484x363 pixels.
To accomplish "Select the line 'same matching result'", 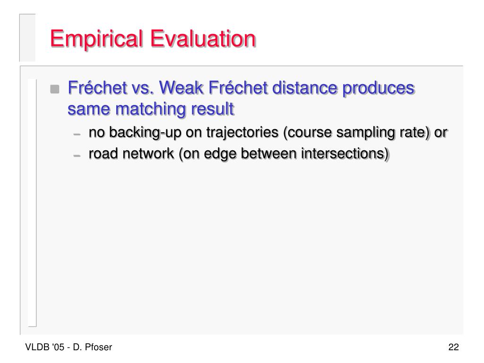I will [151, 109].
